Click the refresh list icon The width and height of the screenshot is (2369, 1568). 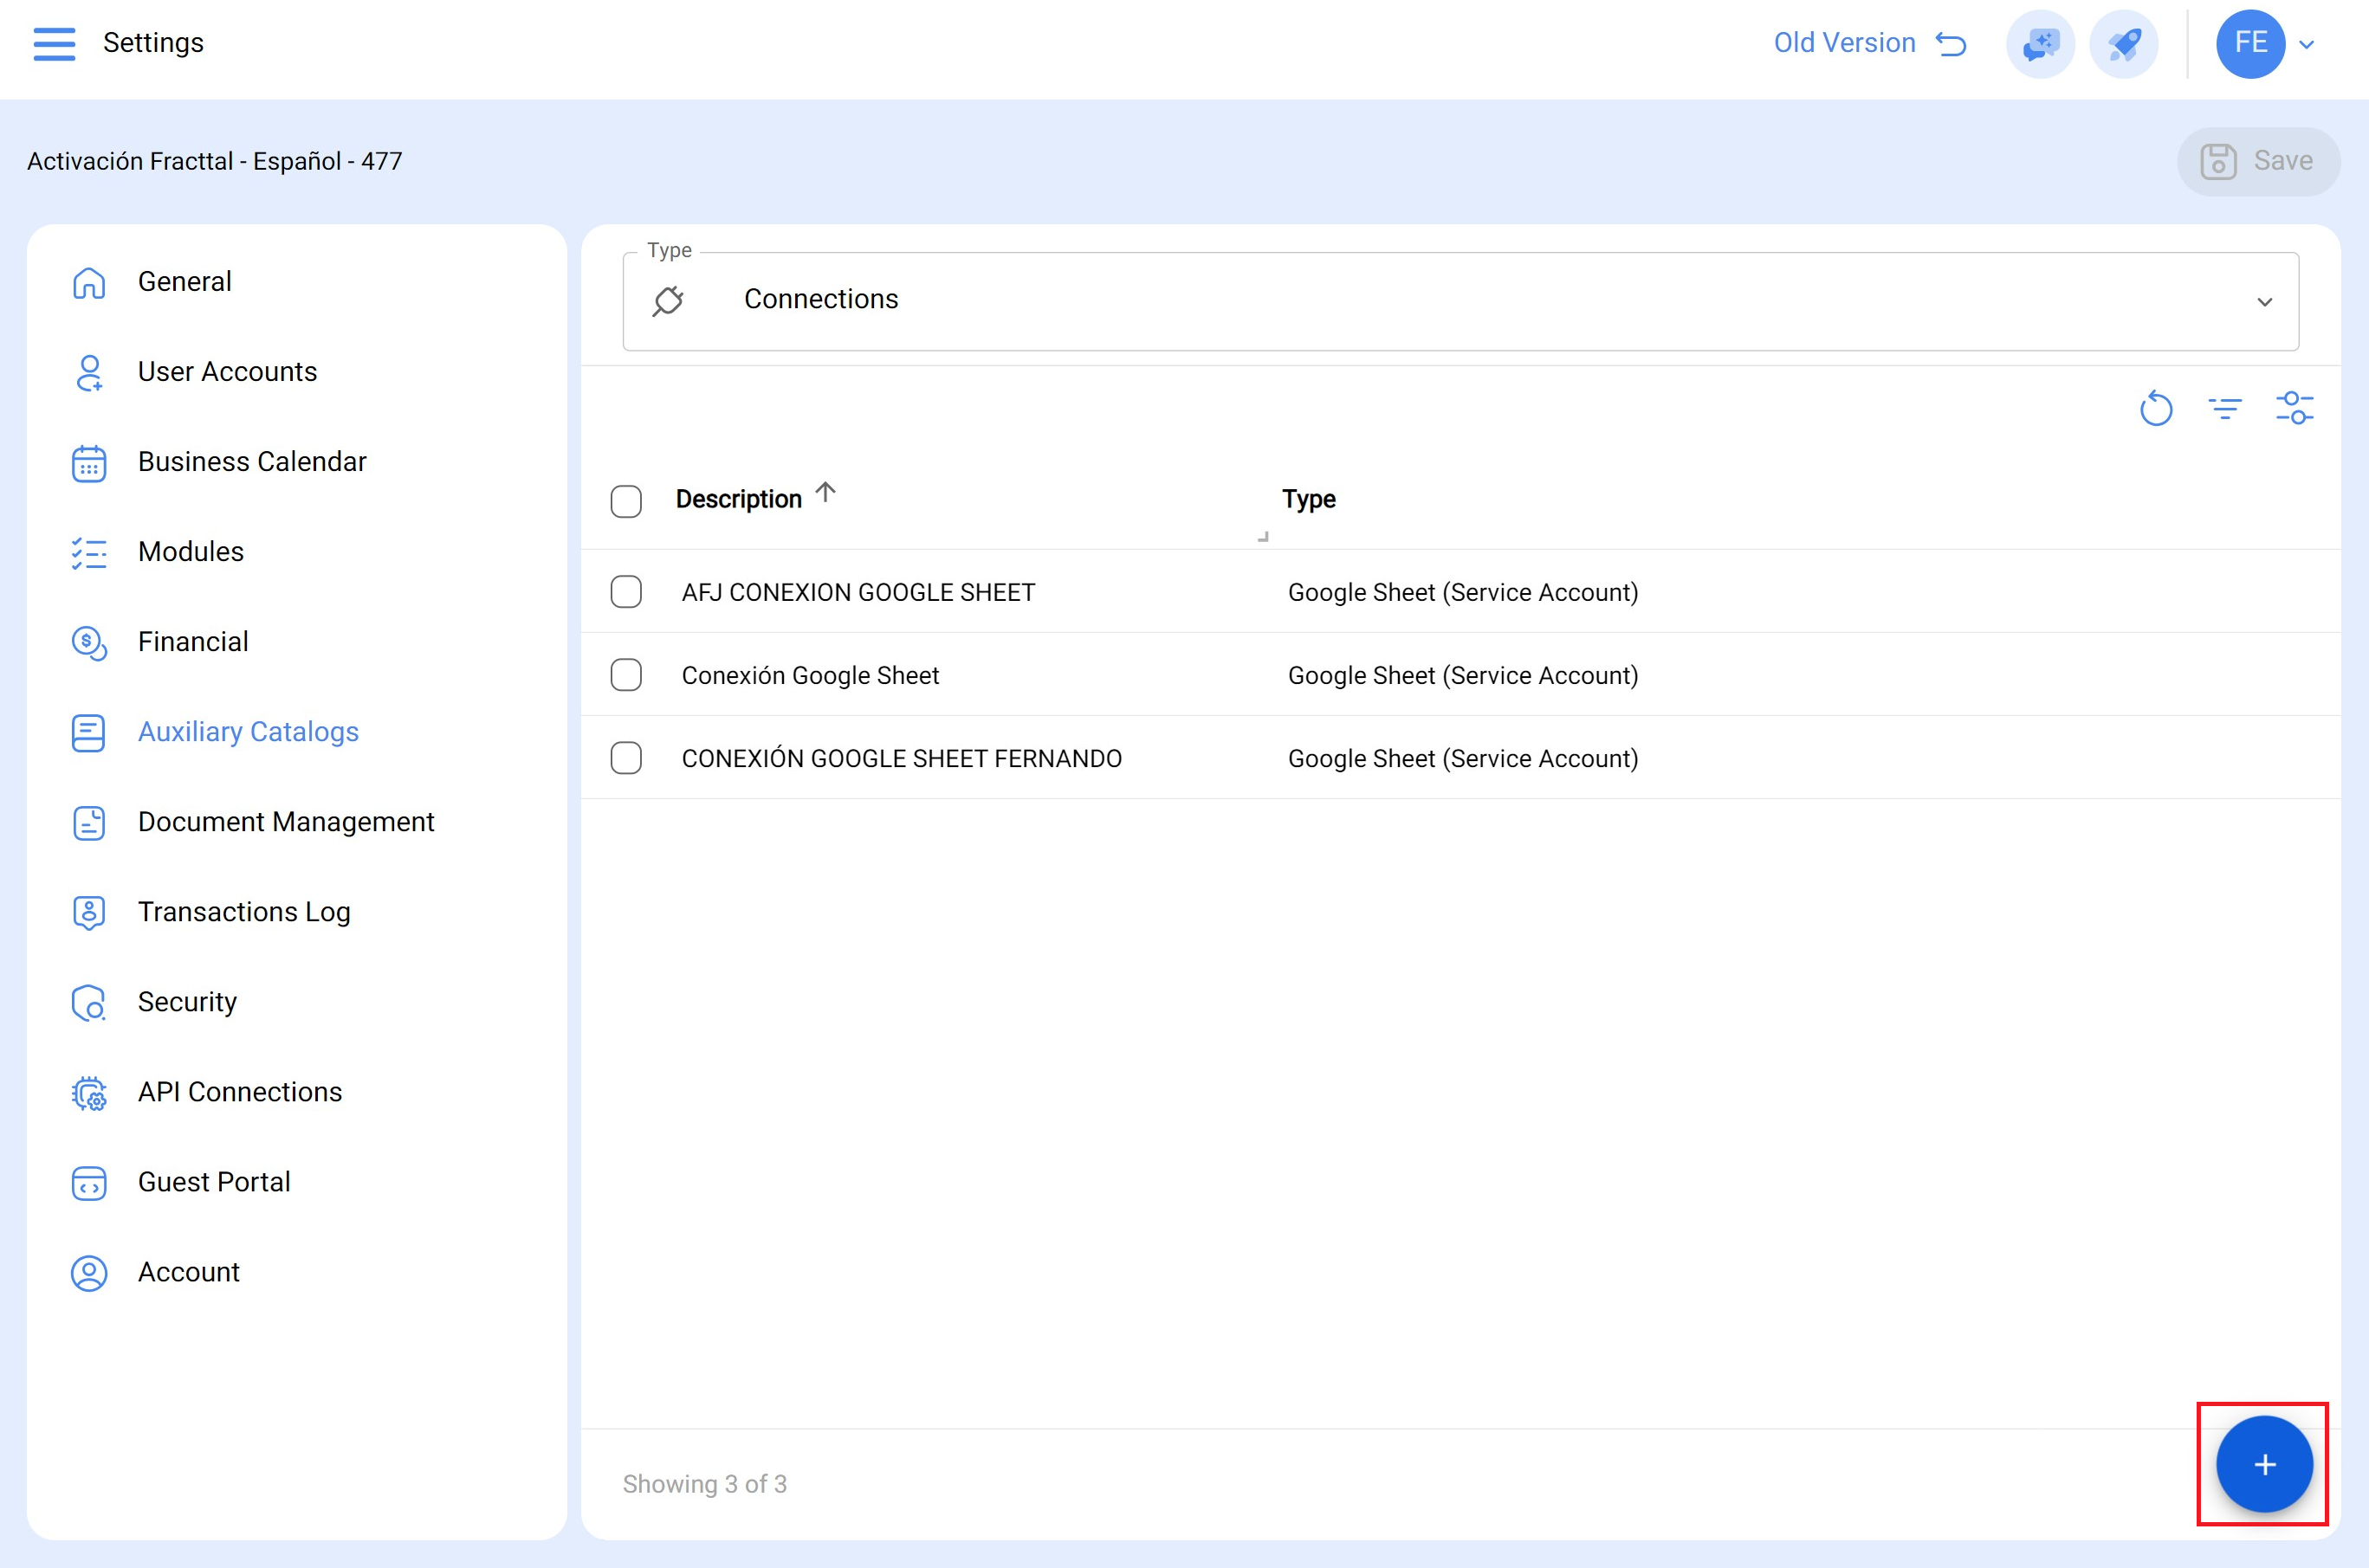pos(2156,408)
